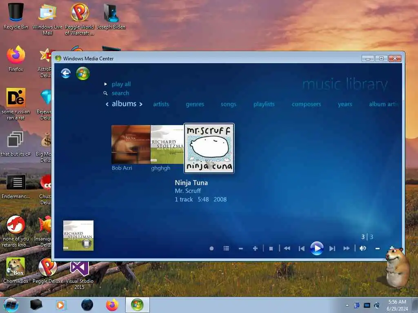The width and height of the screenshot is (418, 313).
Task: Select the albums category label
Action: [x=124, y=104]
